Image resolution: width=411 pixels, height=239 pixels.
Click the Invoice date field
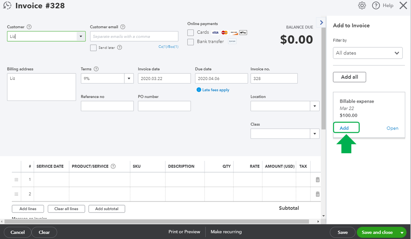click(x=164, y=79)
